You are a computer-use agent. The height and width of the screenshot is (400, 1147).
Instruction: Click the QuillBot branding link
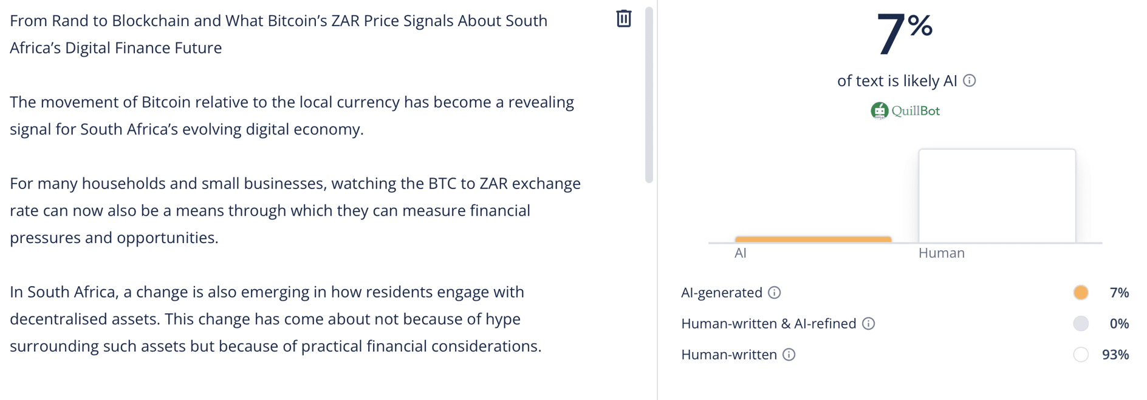click(905, 110)
